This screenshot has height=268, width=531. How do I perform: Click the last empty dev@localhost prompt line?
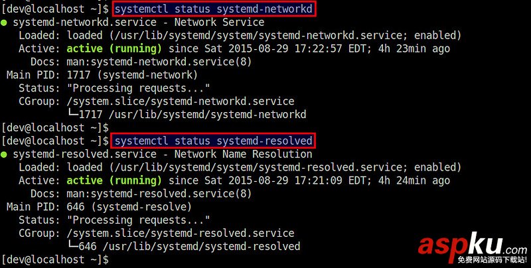point(55,259)
